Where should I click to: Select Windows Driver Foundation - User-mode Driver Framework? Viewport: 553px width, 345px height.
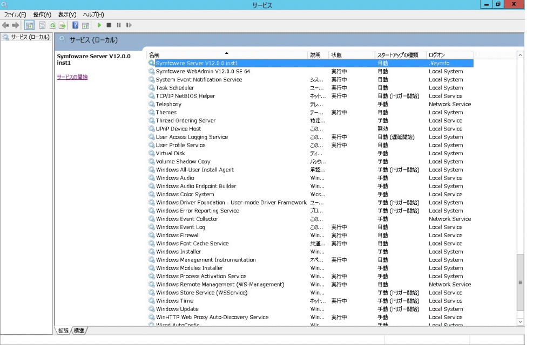(x=311, y=203)
